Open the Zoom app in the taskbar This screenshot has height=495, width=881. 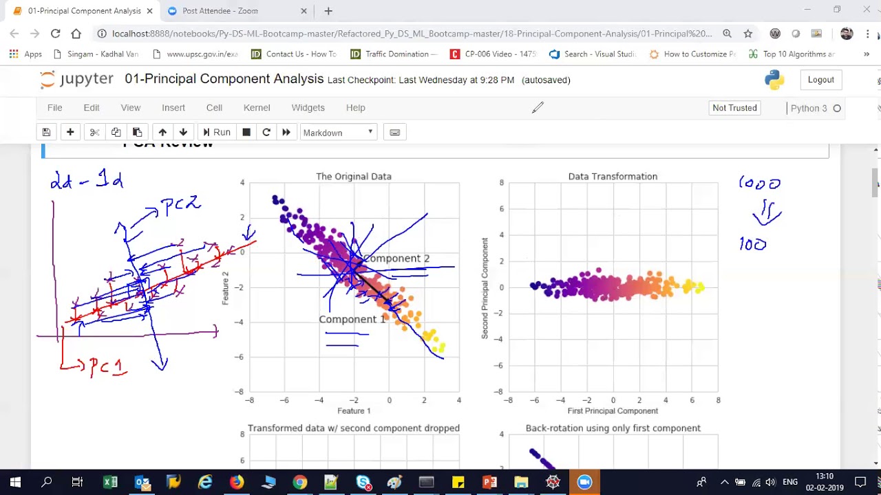pos(584,483)
